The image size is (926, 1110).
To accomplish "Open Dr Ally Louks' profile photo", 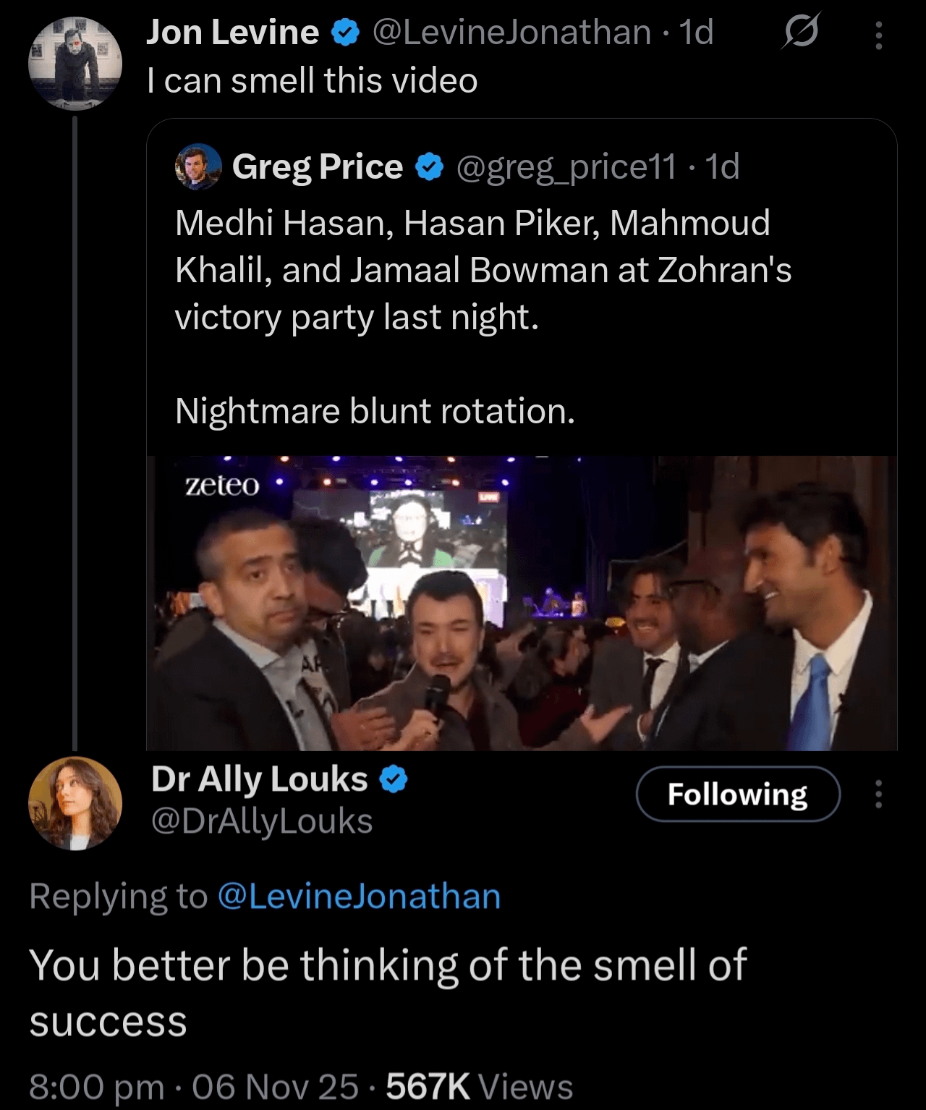I will point(75,802).
